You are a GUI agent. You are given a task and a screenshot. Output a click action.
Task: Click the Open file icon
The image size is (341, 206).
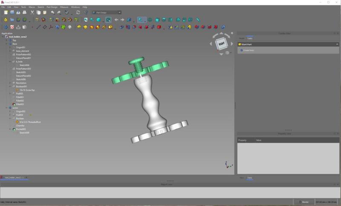tap(12, 12)
